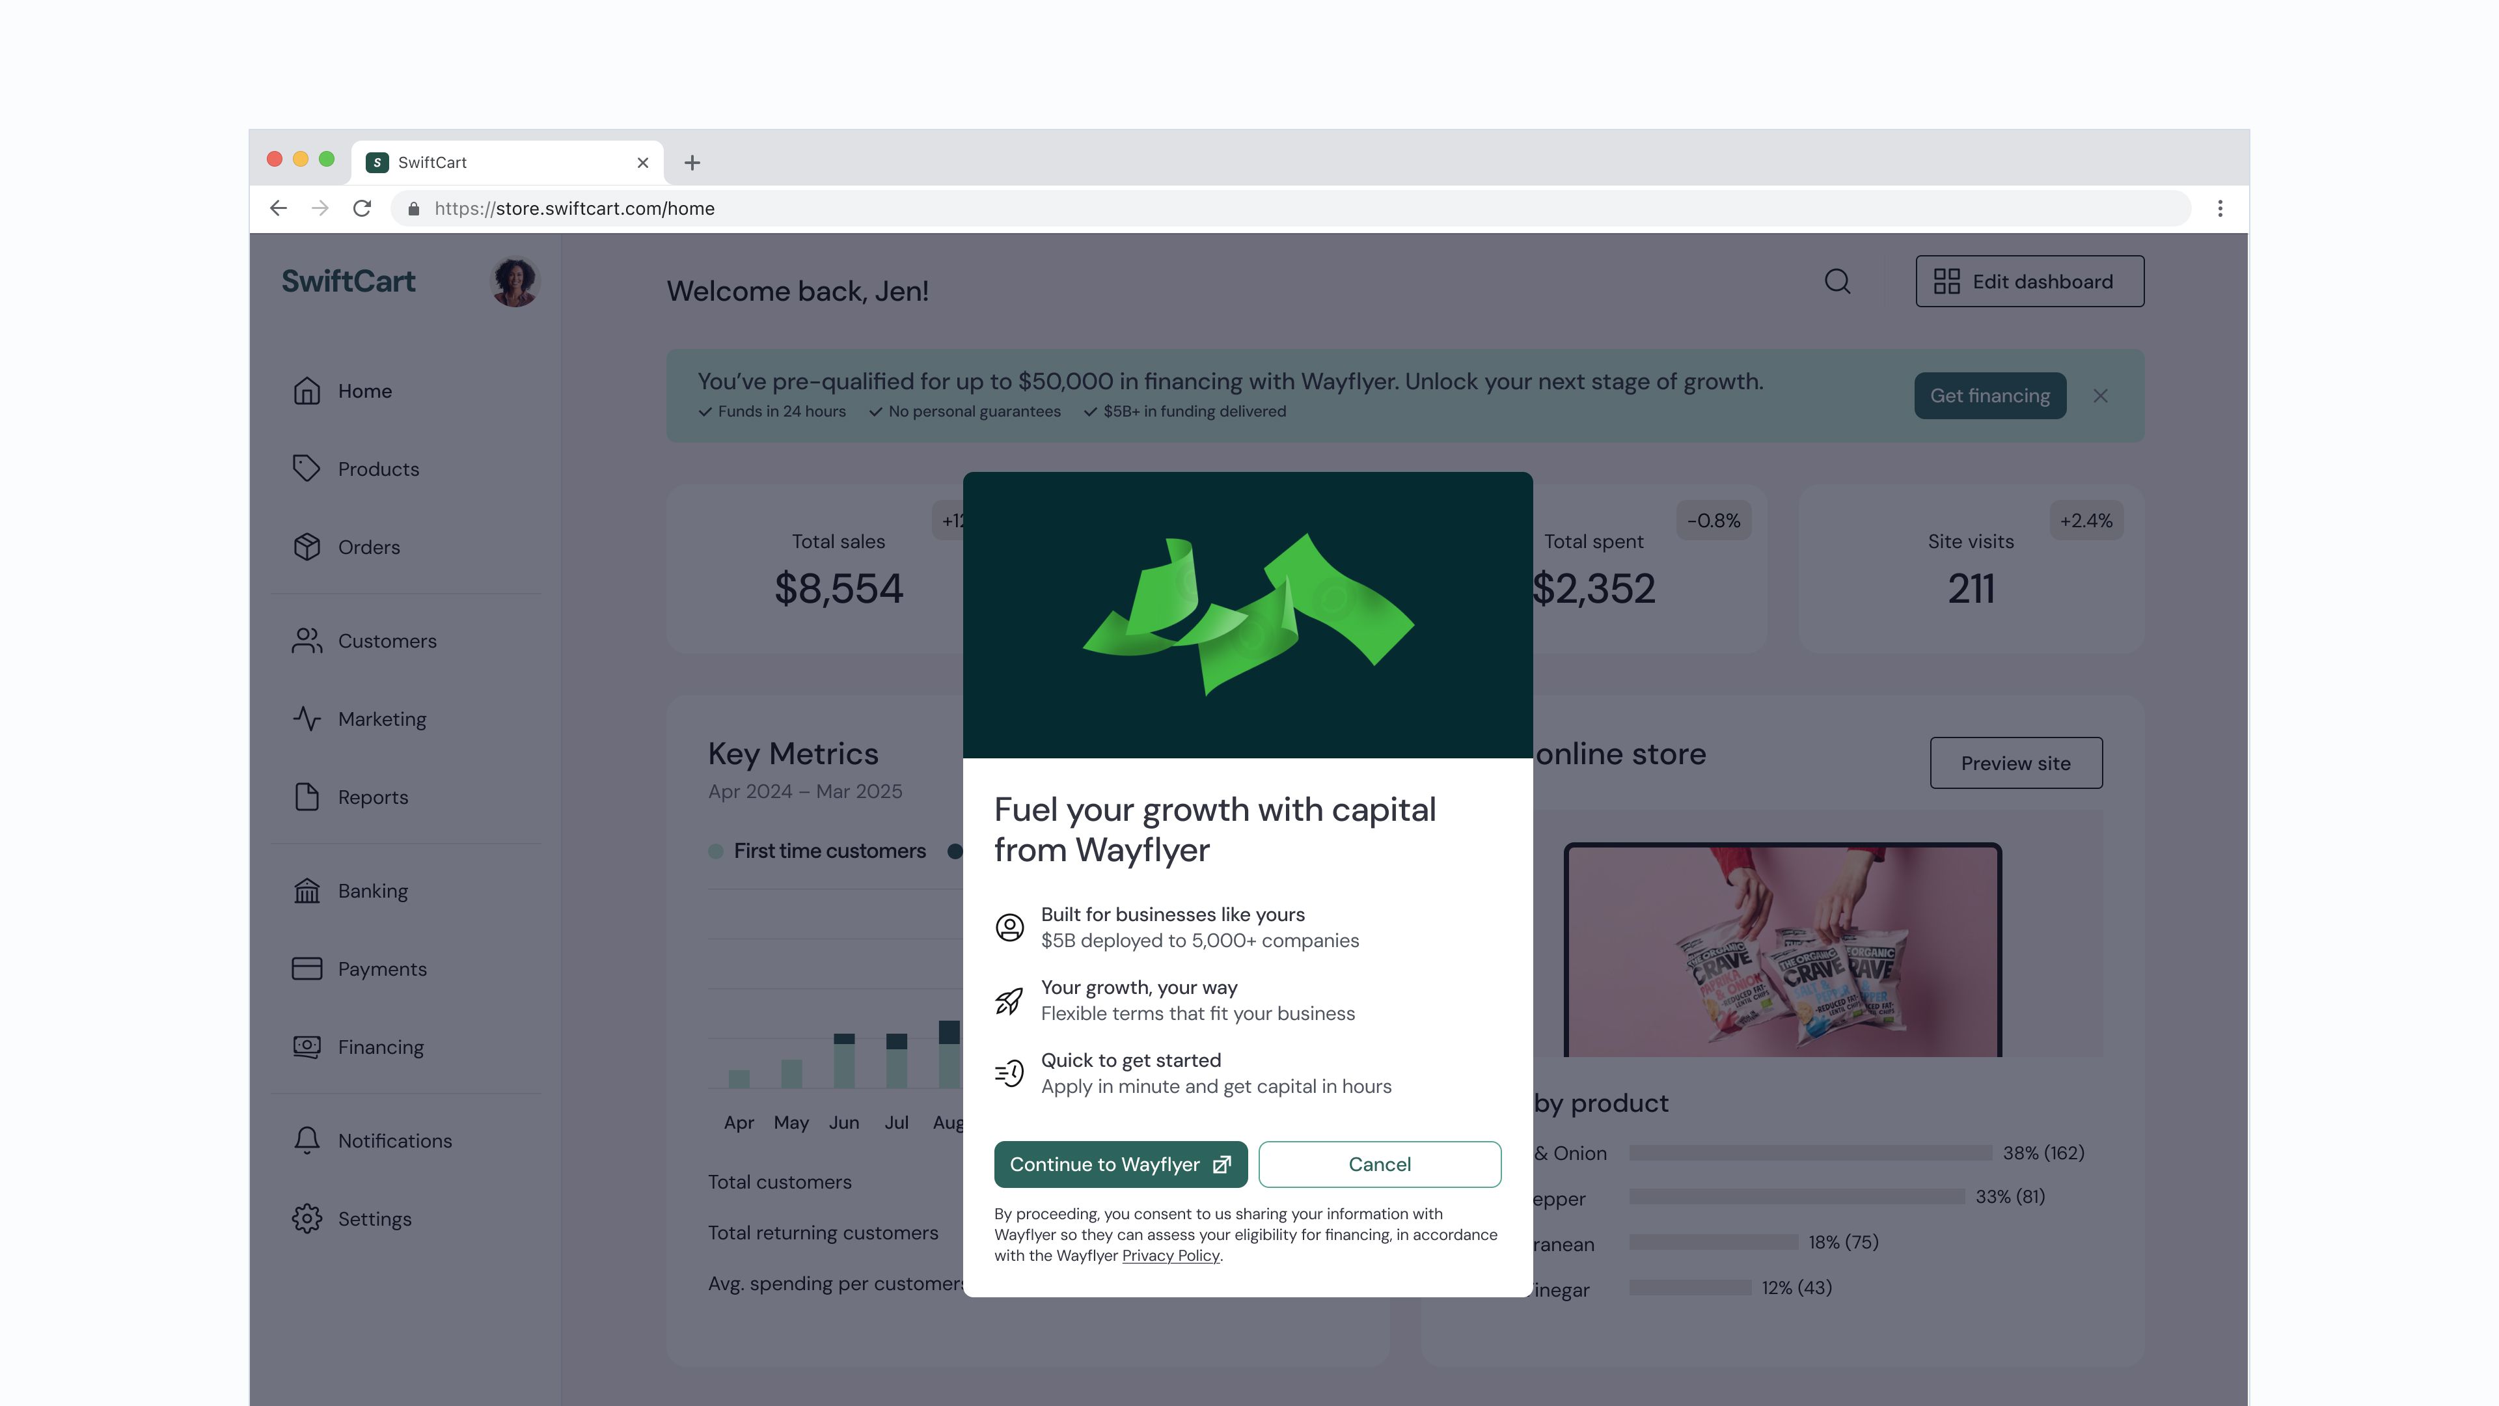Click Continue to Wayflyer button
2499x1406 pixels.
[x=1121, y=1165]
